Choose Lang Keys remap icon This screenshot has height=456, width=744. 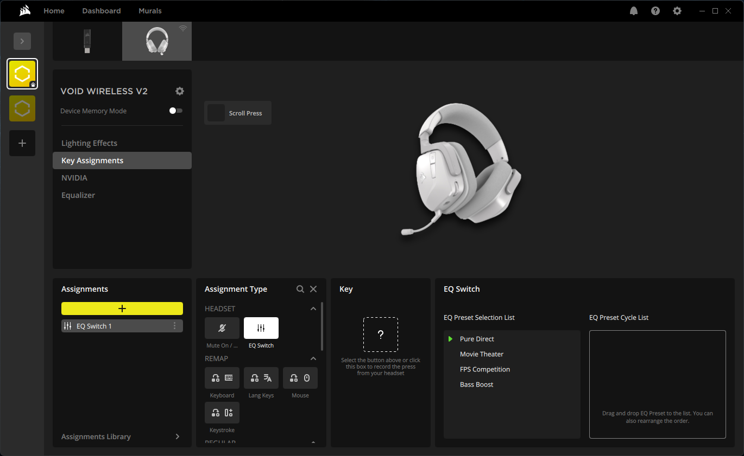click(261, 378)
